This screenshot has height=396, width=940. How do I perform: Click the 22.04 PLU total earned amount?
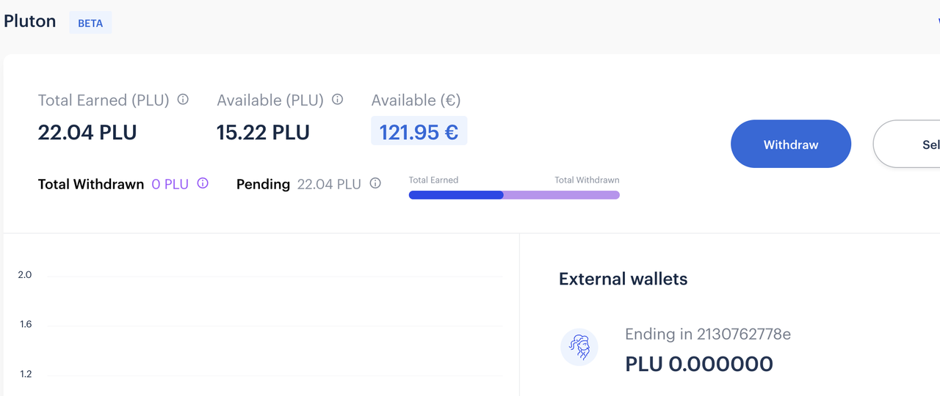point(87,133)
